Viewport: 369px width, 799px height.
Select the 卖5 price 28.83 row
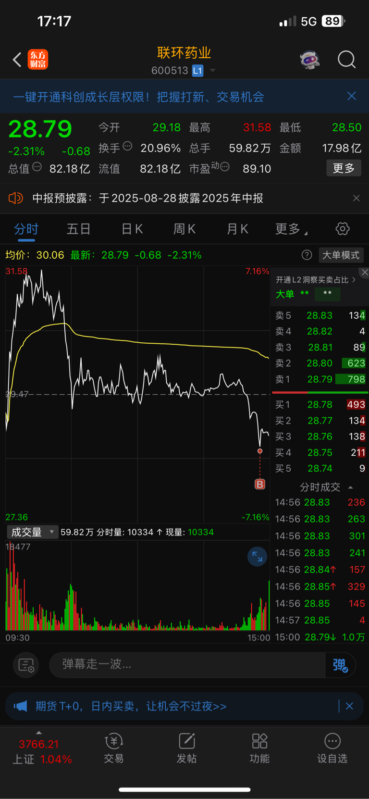[320, 315]
